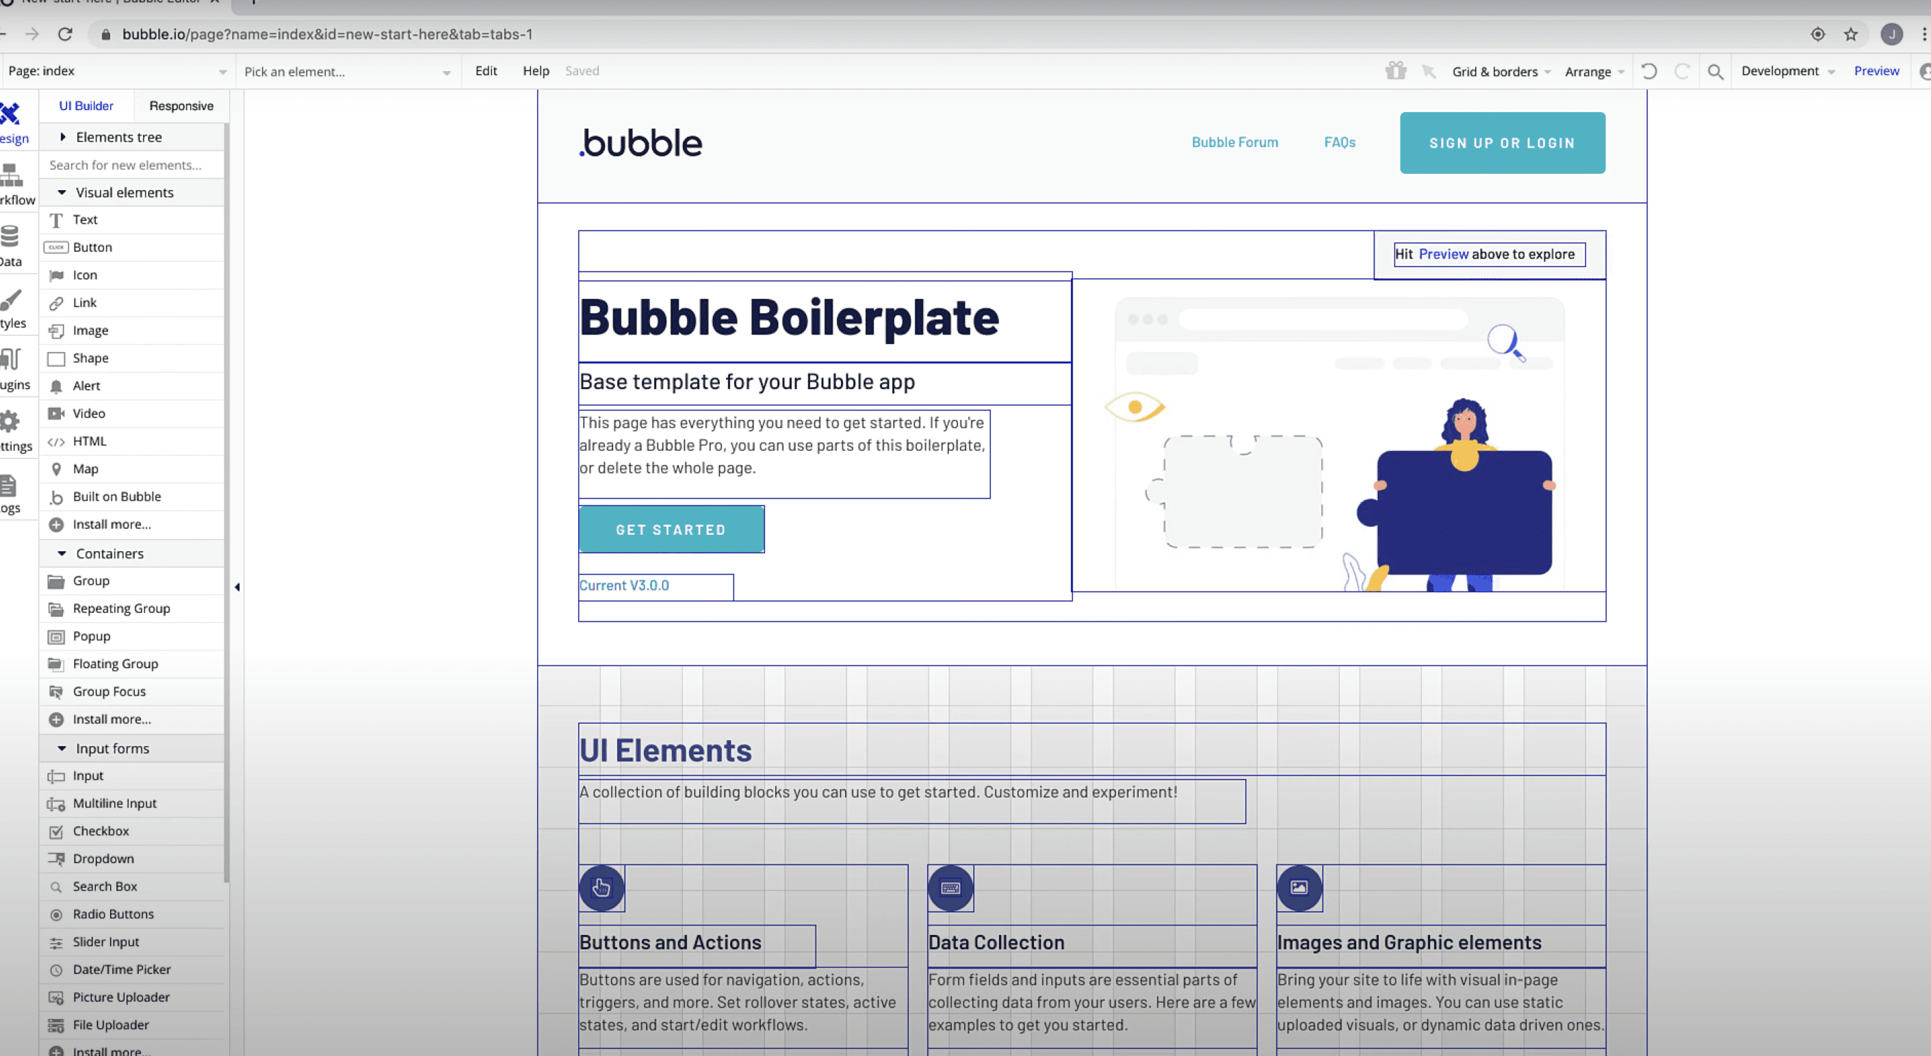Click the undo arrow icon
The width and height of the screenshot is (1931, 1056).
pos(1649,71)
